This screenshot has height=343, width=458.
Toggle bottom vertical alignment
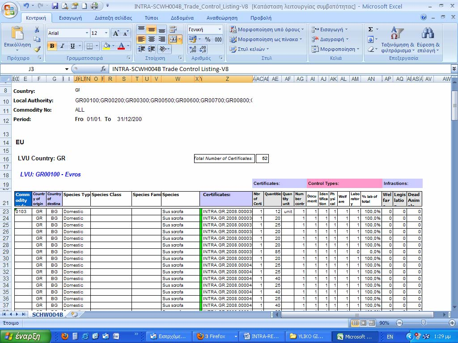coord(162,29)
